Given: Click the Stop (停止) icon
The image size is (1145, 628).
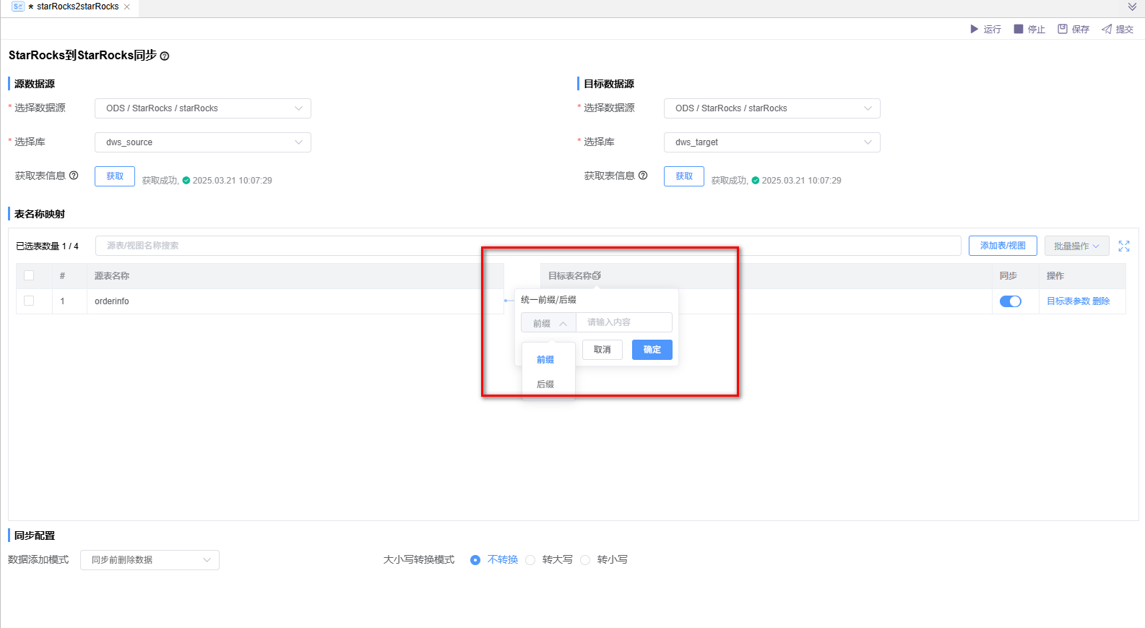Looking at the screenshot, I should (1019, 29).
